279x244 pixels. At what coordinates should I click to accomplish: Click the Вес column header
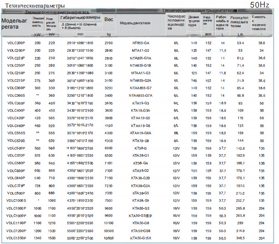pos(108,19)
